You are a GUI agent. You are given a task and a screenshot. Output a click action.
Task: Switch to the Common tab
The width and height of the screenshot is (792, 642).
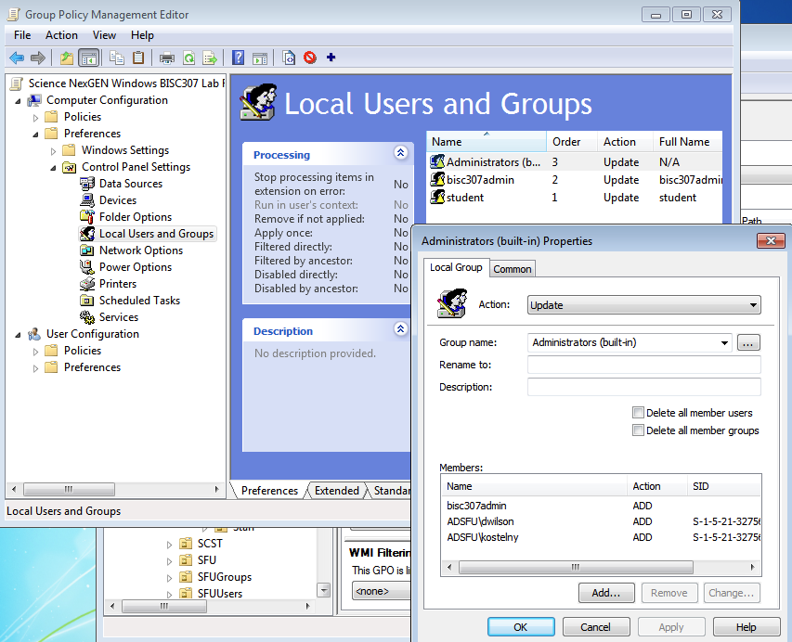point(513,269)
